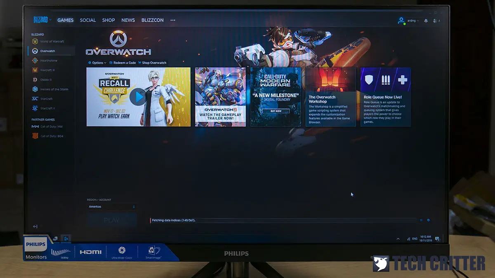Click Shop Overwatch link
Image resolution: width=495 pixels, height=278 pixels.
tap(153, 63)
